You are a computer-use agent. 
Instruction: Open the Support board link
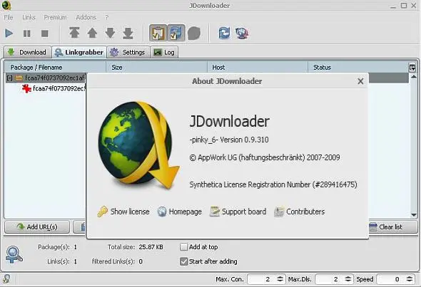pyautogui.click(x=238, y=212)
